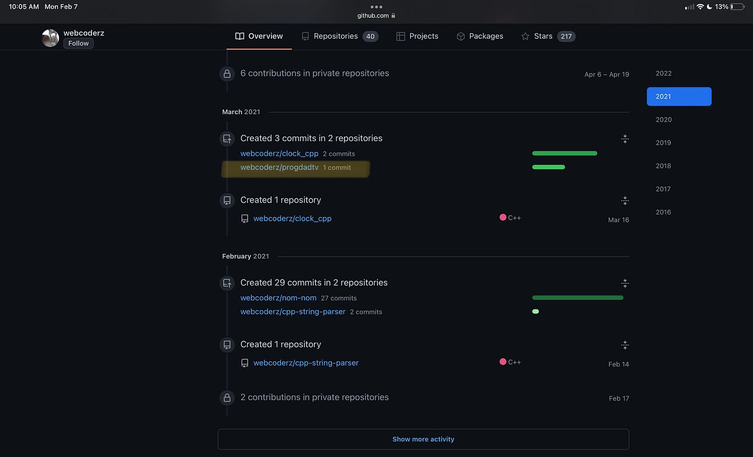Click repo icon beside clock_cpp repository

click(245, 219)
